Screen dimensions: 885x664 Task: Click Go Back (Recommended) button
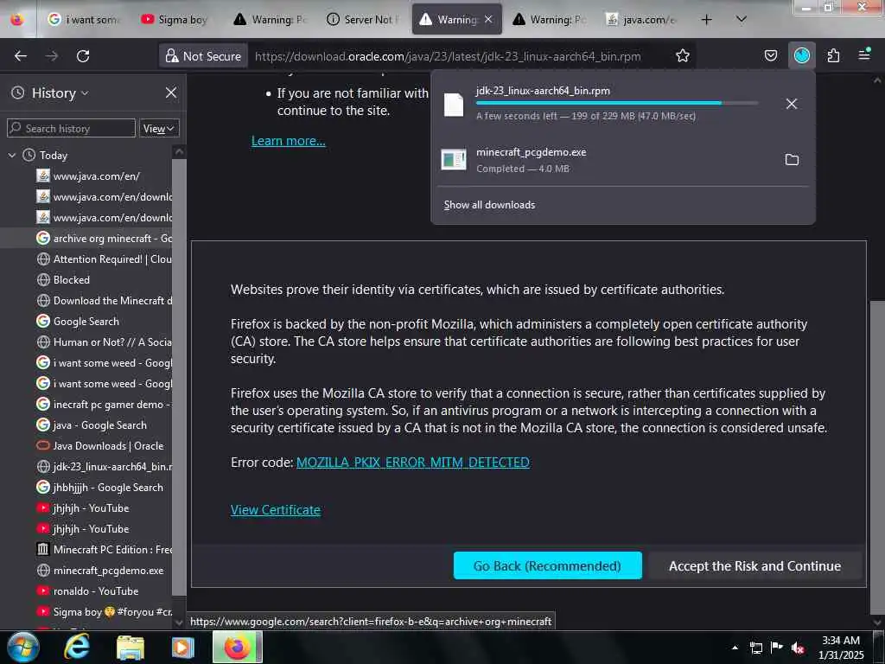[547, 565]
